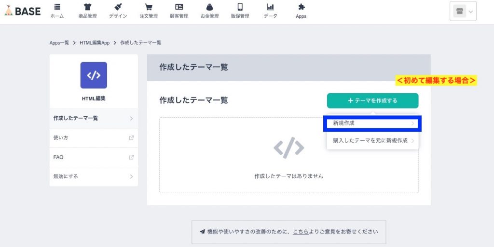Click the HTML編集 app code icon

point(94,75)
